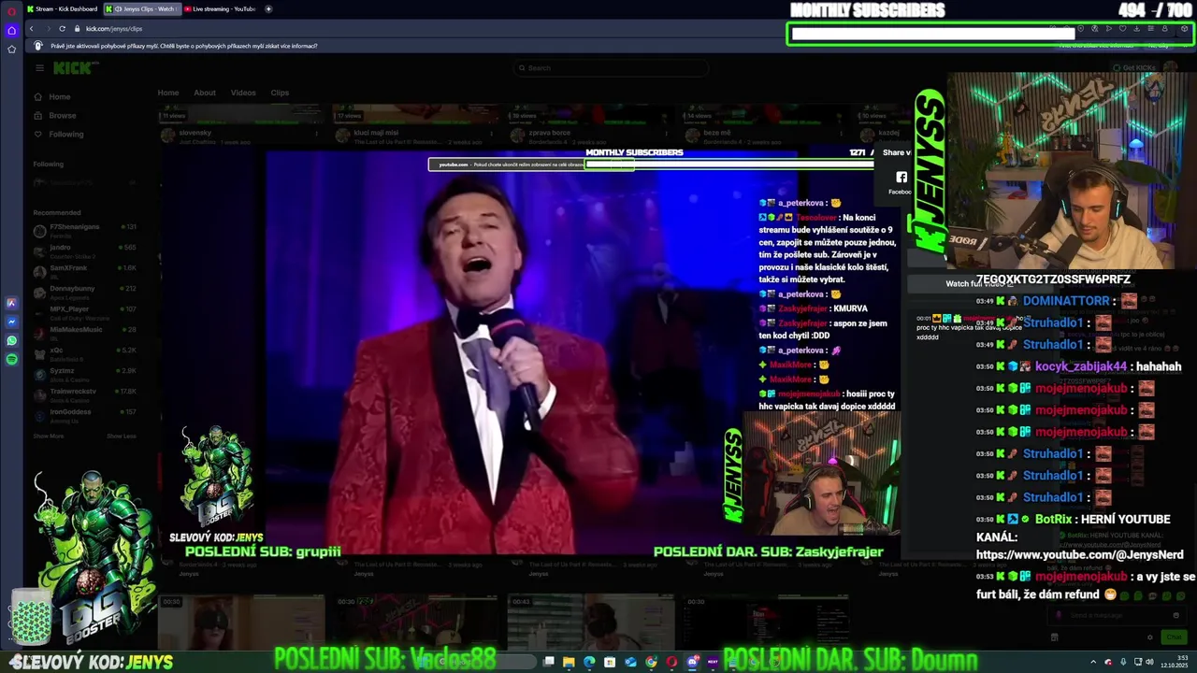The height and width of the screenshot is (673, 1197).
Task: Open channel Home tab
Action: 168,93
